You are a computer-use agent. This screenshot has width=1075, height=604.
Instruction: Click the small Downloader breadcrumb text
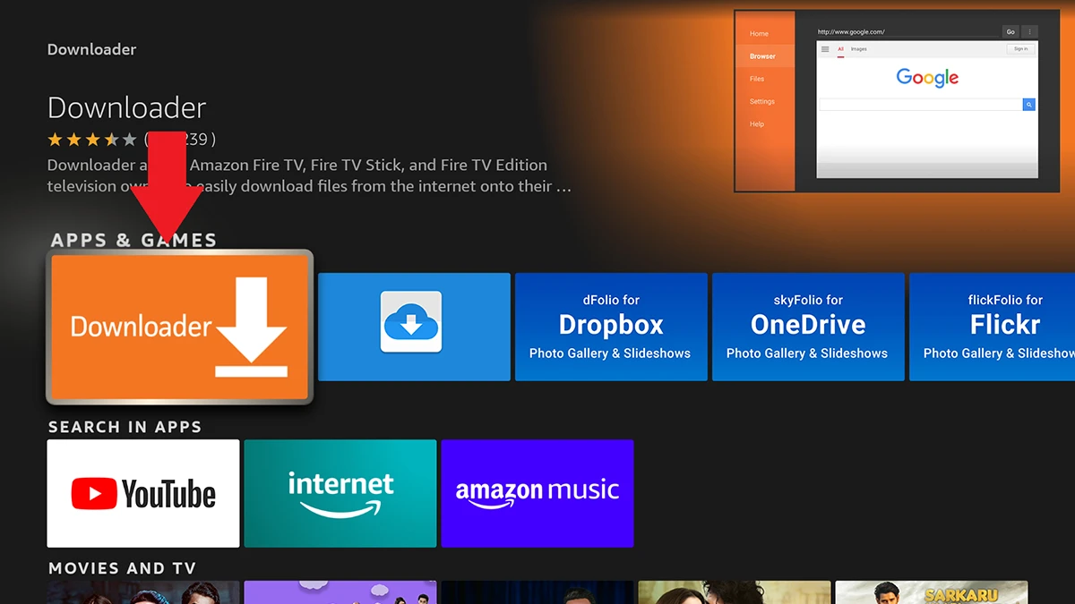tap(91, 49)
